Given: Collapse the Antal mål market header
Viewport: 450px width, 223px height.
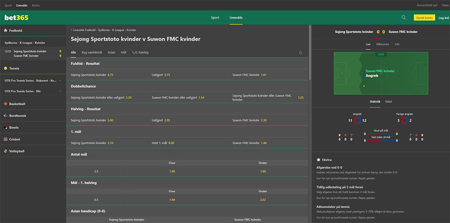Looking at the screenshot, I should tap(187, 154).
